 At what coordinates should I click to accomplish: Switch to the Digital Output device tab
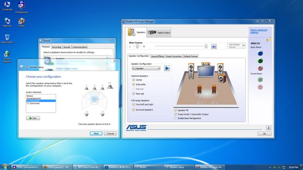pos(159,32)
